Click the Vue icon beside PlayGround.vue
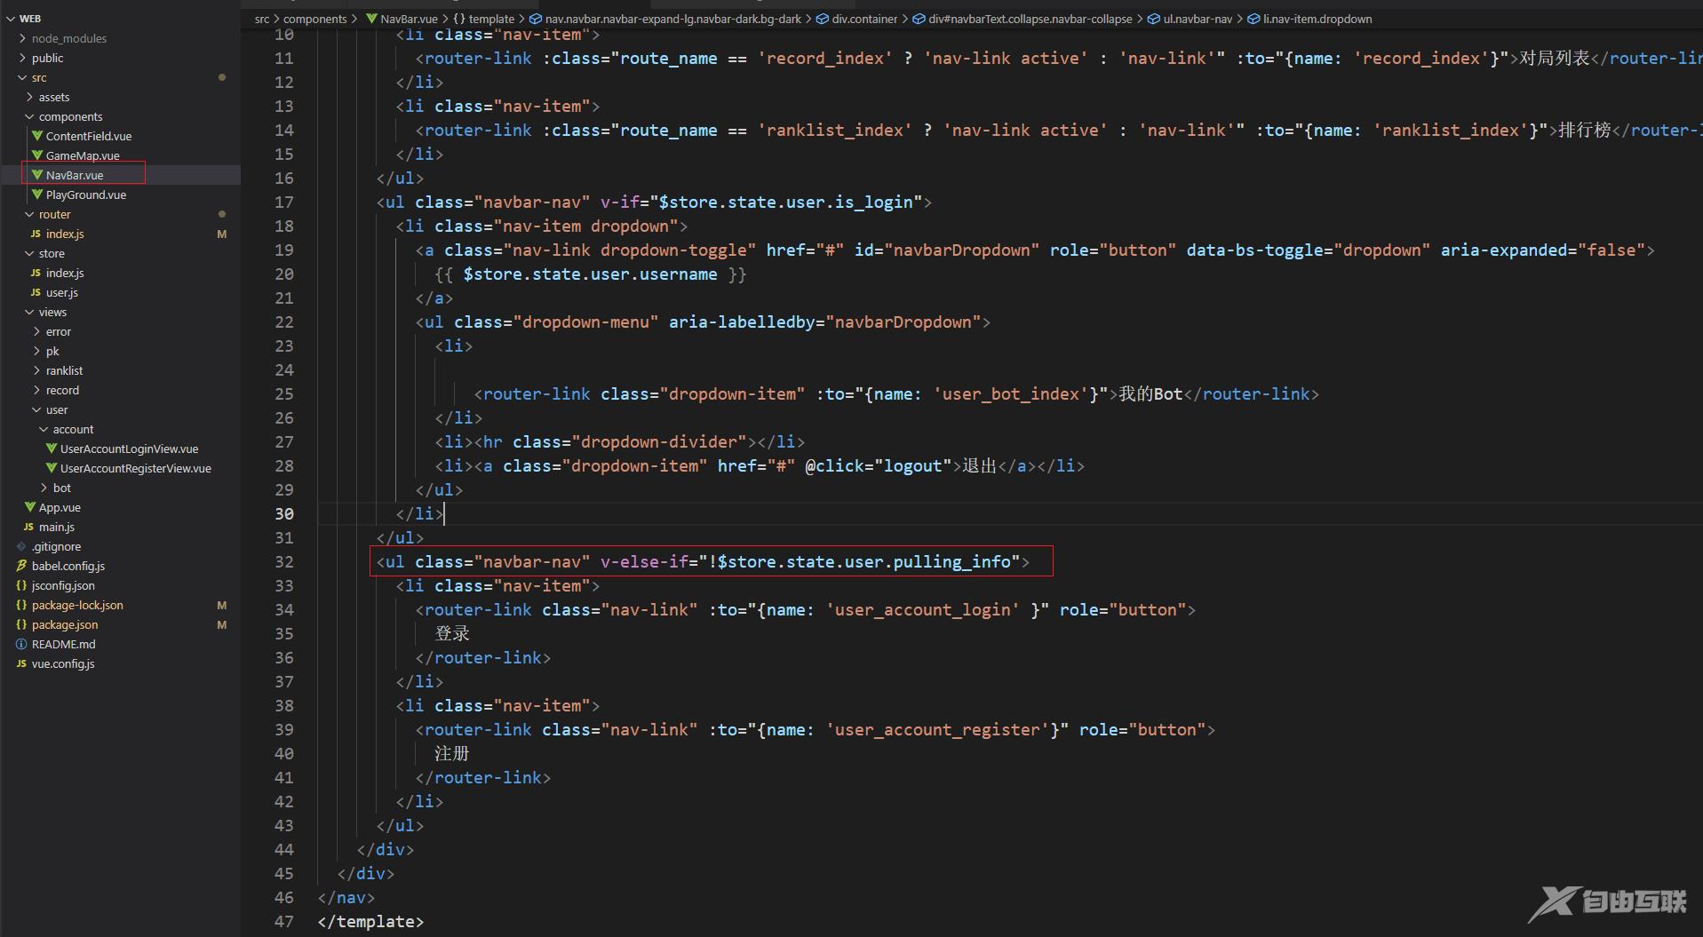The width and height of the screenshot is (1703, 937). click(x=37, y=195)
